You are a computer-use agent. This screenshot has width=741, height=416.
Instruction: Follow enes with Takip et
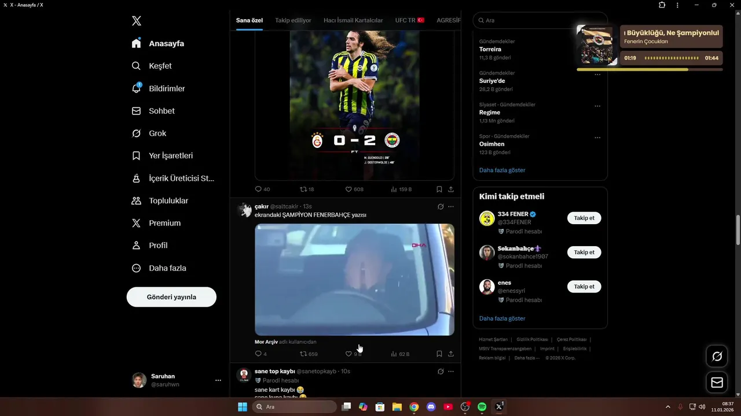point(584,287)
